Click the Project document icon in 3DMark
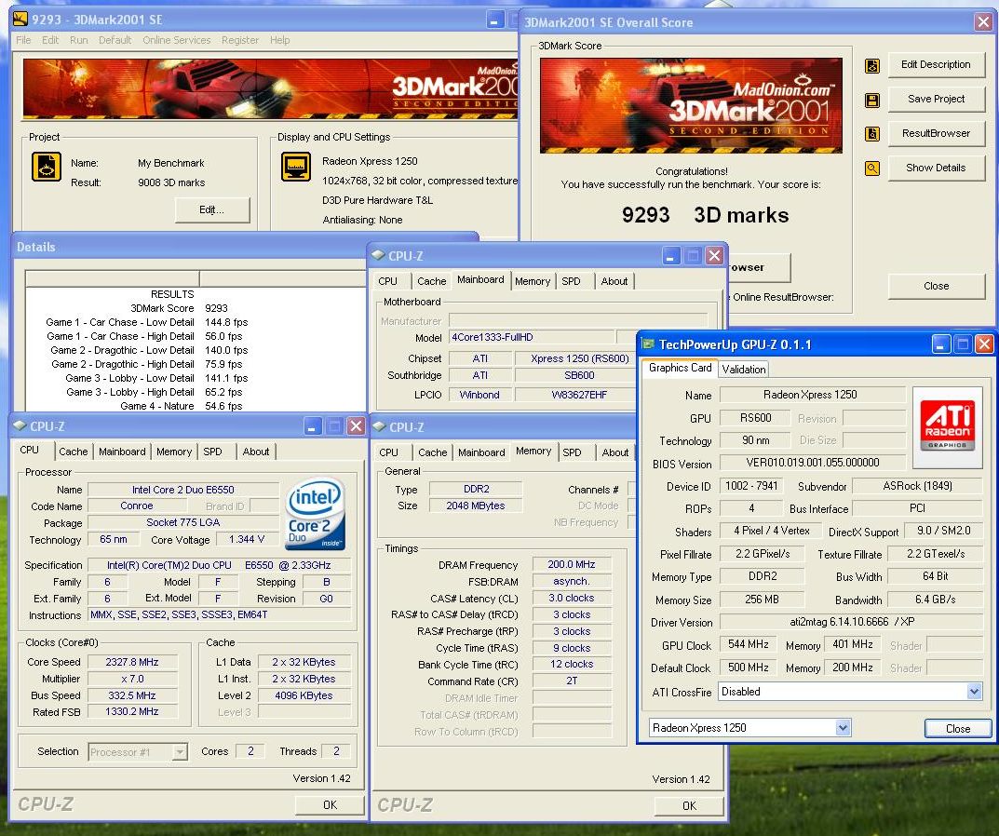Image resolution: width=999 pixels, height=836 pixels. coord(47,167)
